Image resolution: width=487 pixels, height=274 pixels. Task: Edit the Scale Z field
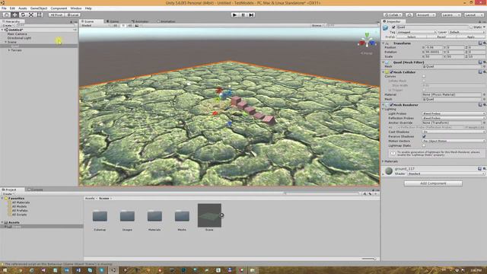click(476, 56)
